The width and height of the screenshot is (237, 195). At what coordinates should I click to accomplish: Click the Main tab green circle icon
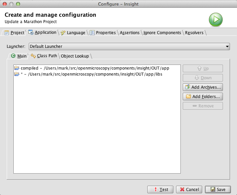click(x=13, y=56)
